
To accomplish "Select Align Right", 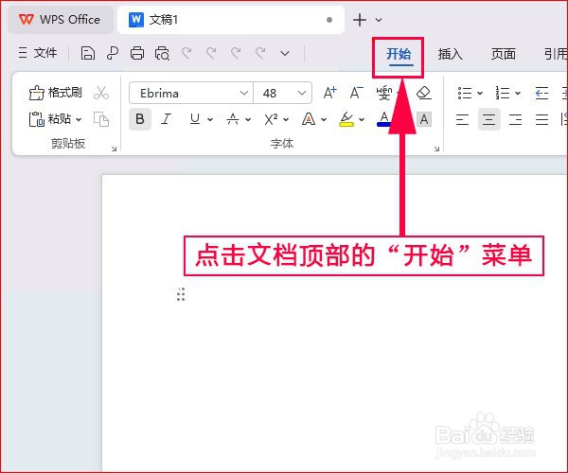I will 516,119.
